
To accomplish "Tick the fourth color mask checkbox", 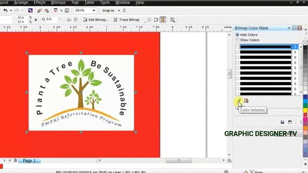I will click(x=238, y=62).
